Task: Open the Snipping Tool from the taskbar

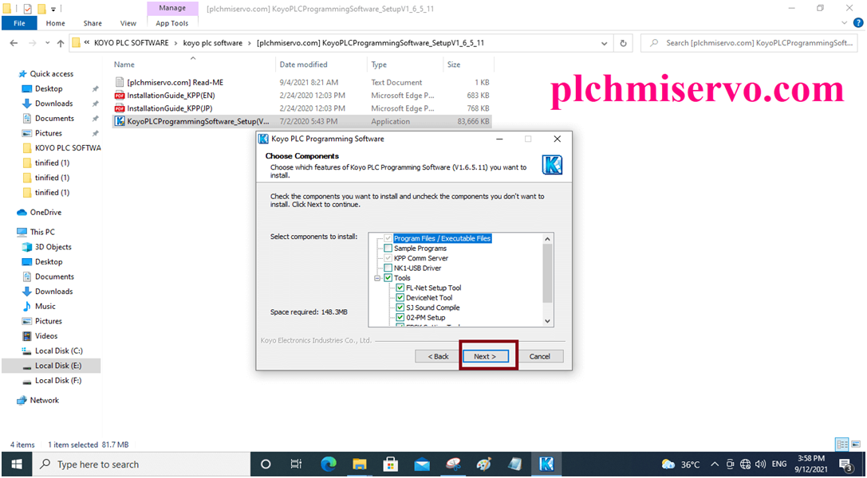Action: click(452, 464)
